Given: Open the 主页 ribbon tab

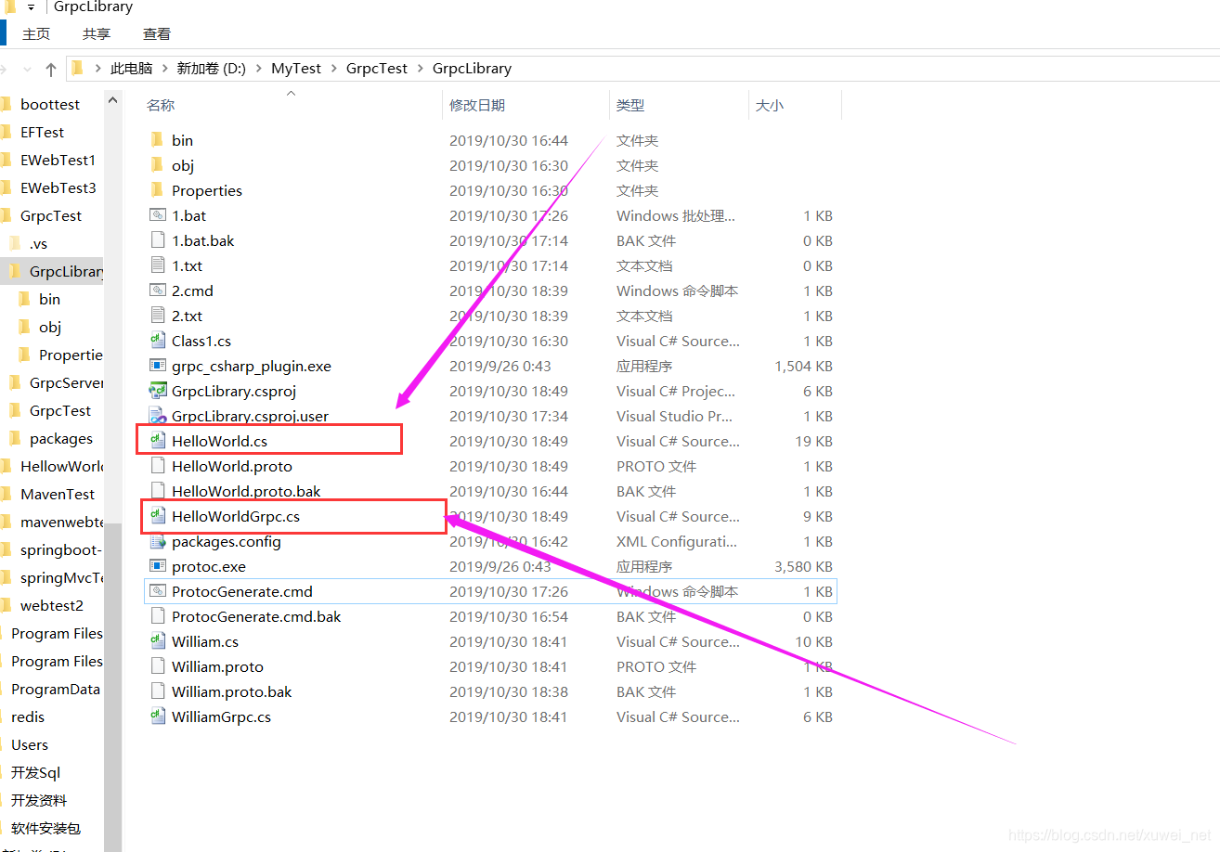Looking at the screenshot, I should tap(36, 33).
